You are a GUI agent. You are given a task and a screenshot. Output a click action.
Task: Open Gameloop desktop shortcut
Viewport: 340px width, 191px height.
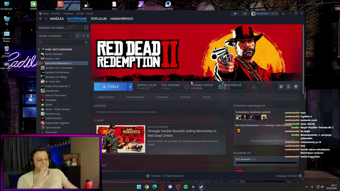pos(168,6)
